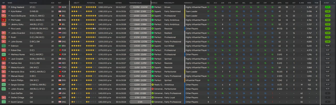
Task: Click the green Wnt badge for Julián Álvarez
Action: point(3,89)
